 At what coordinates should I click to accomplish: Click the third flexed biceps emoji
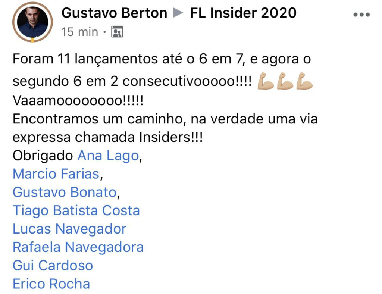pyautogui.click(x=304, y=81)
